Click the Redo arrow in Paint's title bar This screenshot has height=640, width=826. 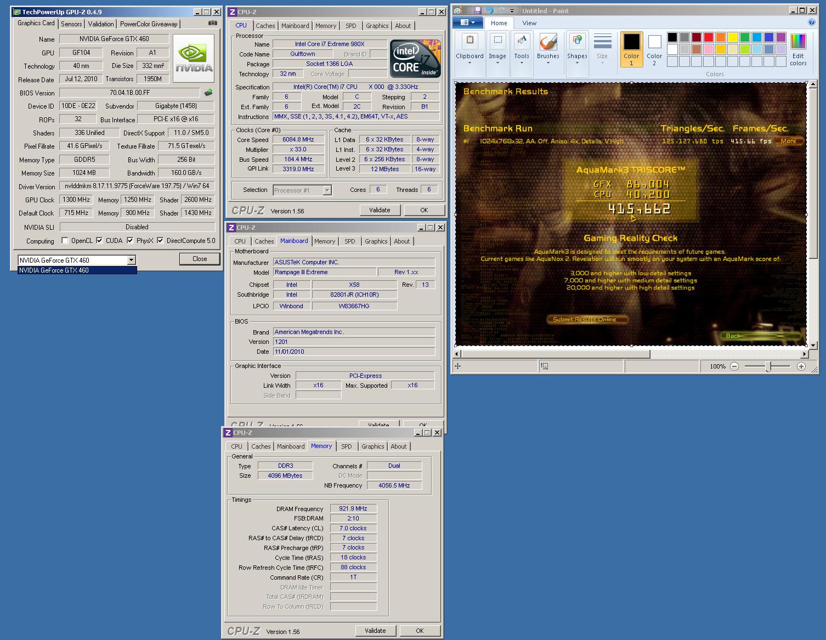pyautogui.click(x=501, y=10)
